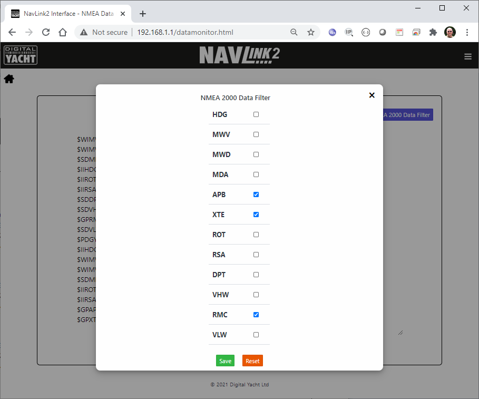This screenshot has width=479, height=399.
Task: Reload the datamonitor page
Action: pos(46,32)
